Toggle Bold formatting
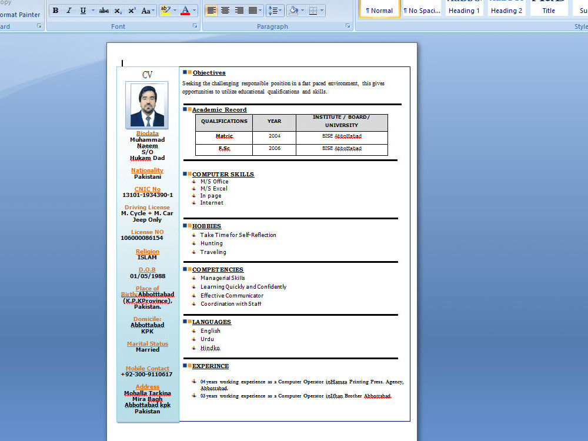This screenshot has width=588, height=441. [x=55, y=11]
